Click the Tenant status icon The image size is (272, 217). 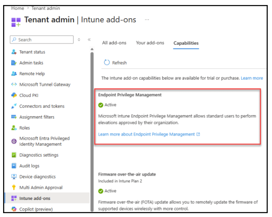14,52
